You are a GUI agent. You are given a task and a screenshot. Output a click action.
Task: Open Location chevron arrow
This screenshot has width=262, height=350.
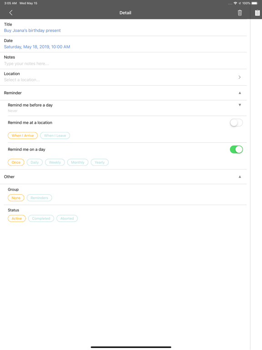tap(240, 77)
